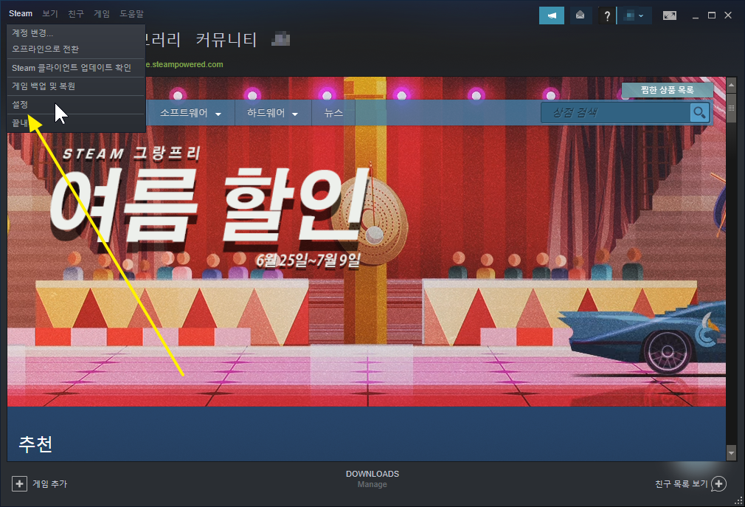Click 친구 목록 보기 text
Image resolution: width=745 pixels, height=507 pixels.
point(682,483)
